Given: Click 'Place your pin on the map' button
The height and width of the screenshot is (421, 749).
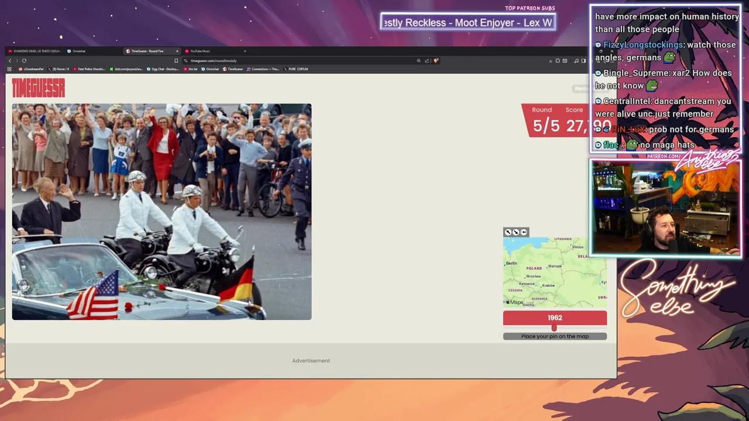Looking at the screenshot, I should click(x=555, y=336).
